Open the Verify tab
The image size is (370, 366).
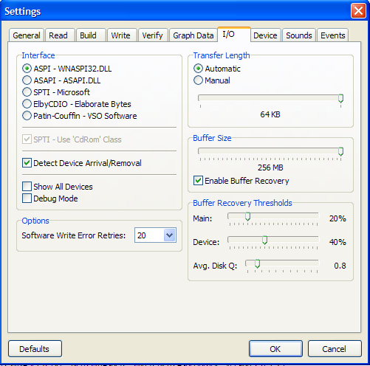point(153,35)
